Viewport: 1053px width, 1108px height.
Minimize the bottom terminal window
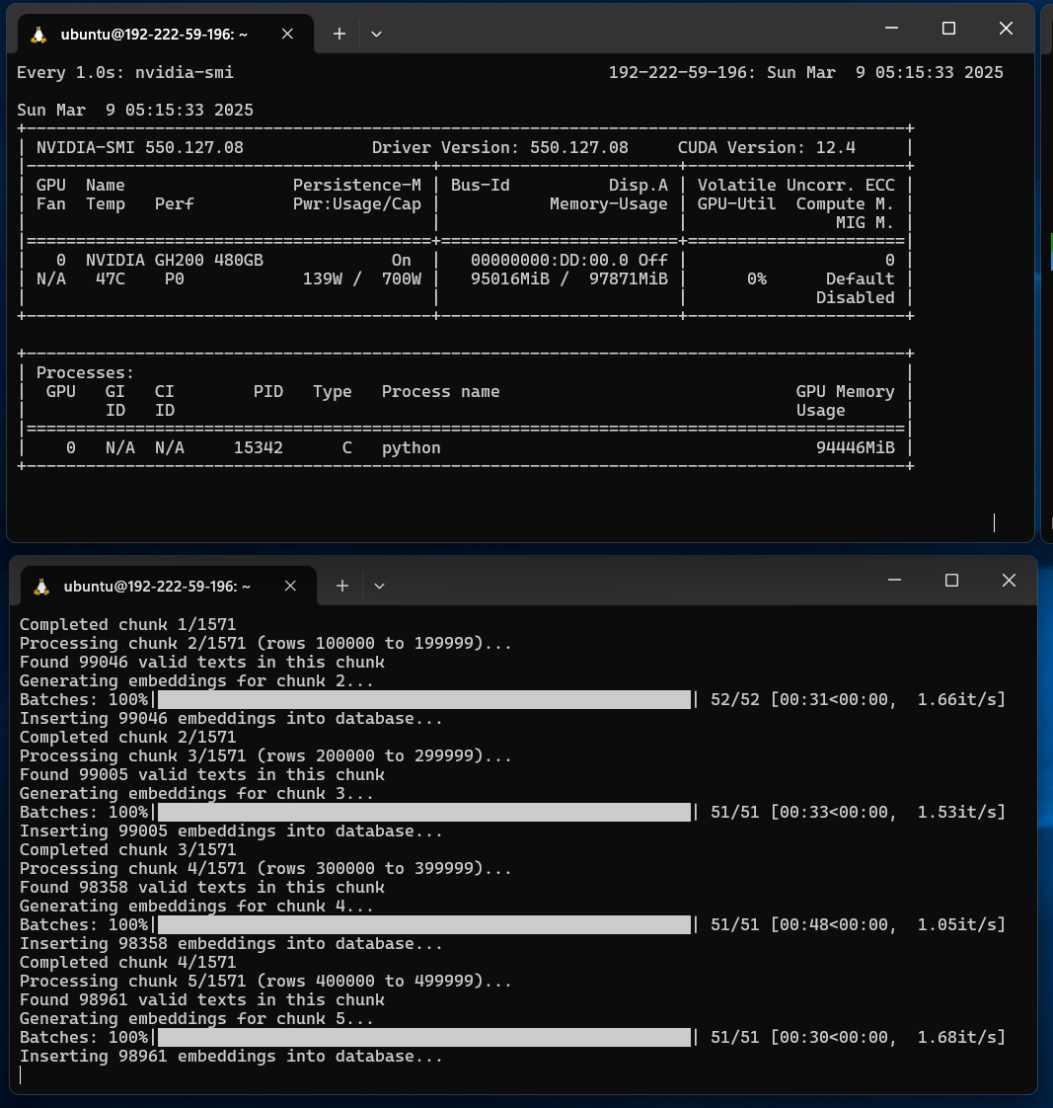click(895, 580)
